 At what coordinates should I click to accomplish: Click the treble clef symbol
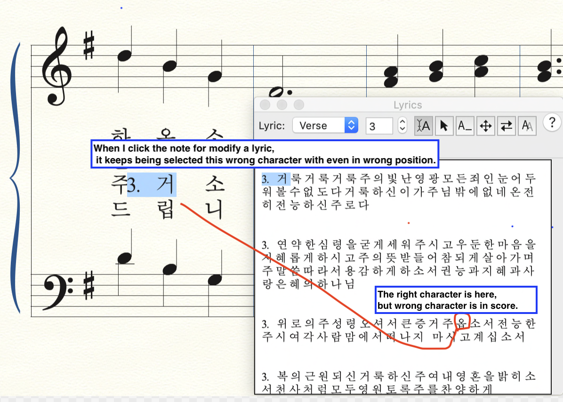[x=56, y=66]
